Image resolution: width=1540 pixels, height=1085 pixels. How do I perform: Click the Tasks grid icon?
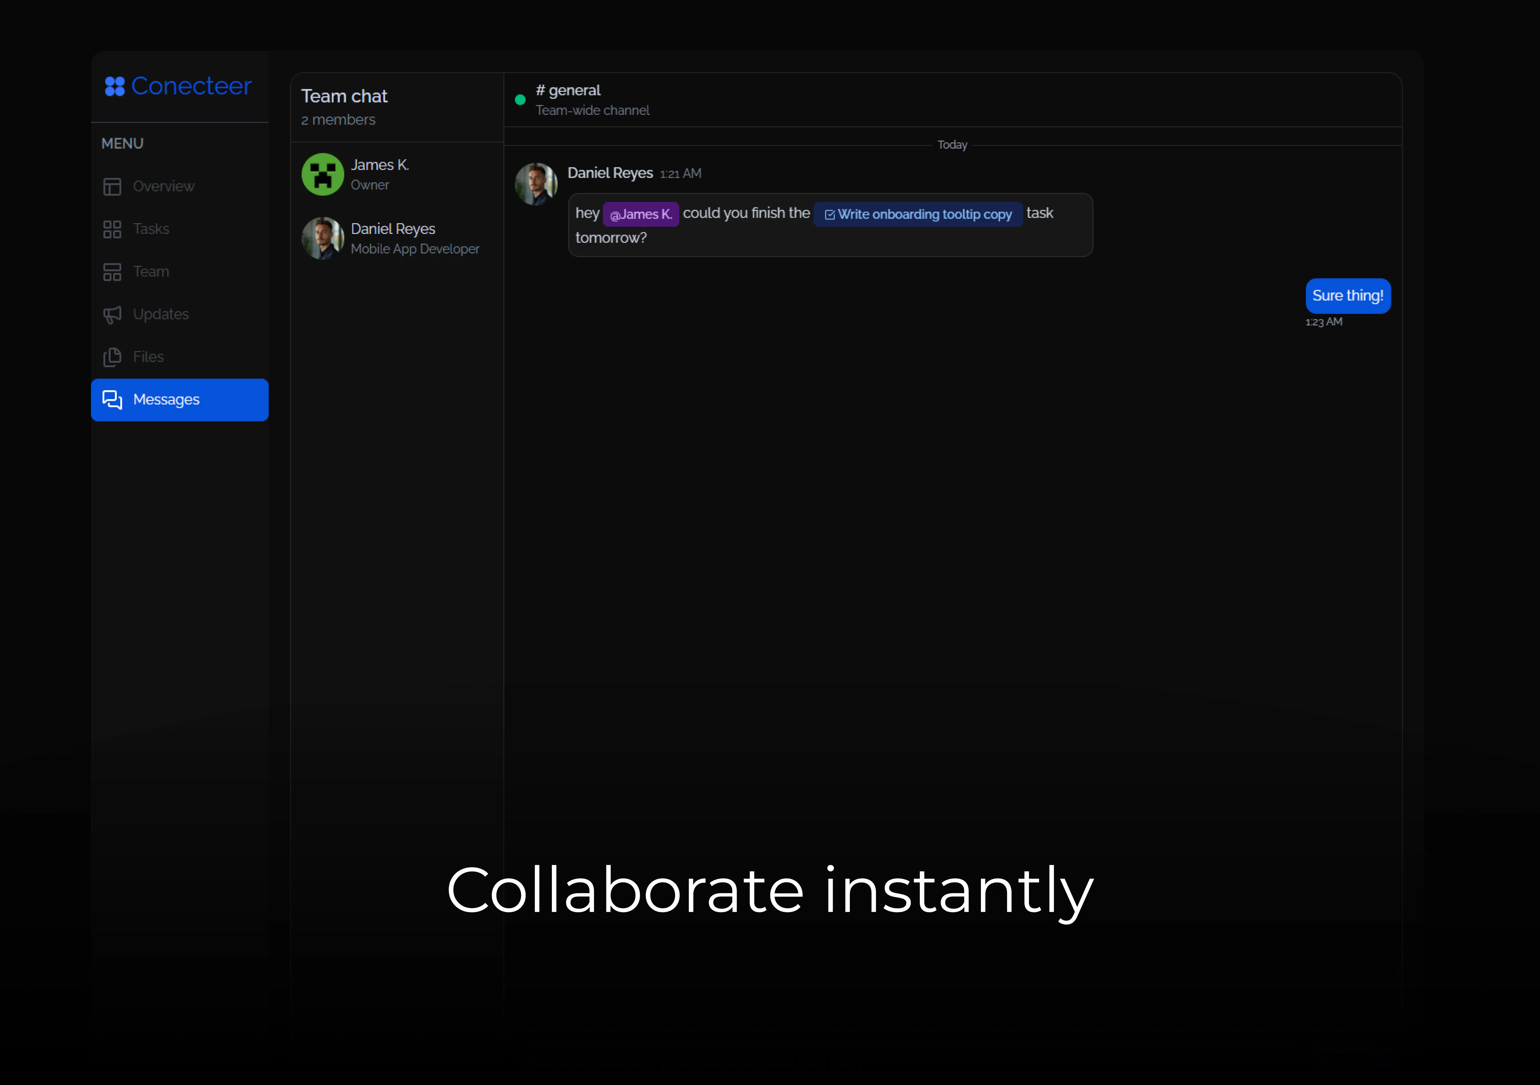[x=112, y=229]
